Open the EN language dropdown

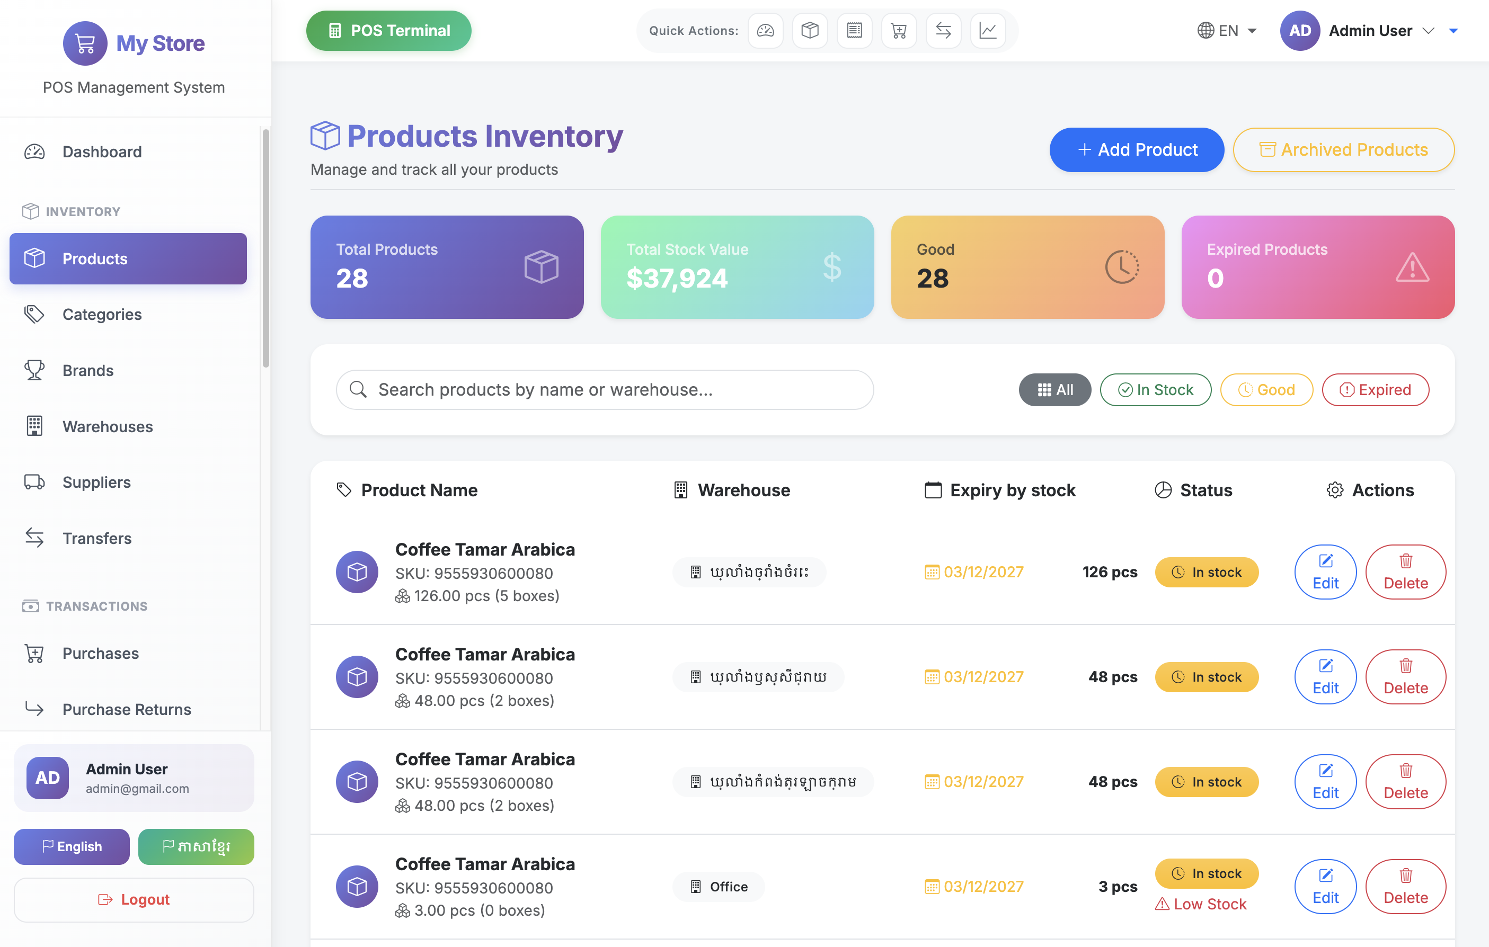click(x=1227, y=30)
